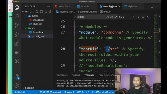Toggle Match Whole Word in find widget
The height and width of the screenshot is (94, 167).
coord(112,17)
